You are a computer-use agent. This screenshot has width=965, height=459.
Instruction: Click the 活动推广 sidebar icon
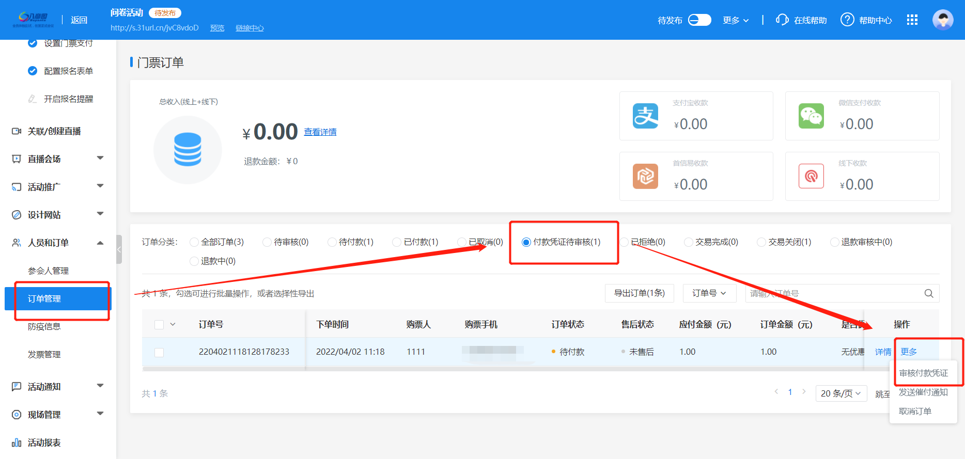point(17,187)
